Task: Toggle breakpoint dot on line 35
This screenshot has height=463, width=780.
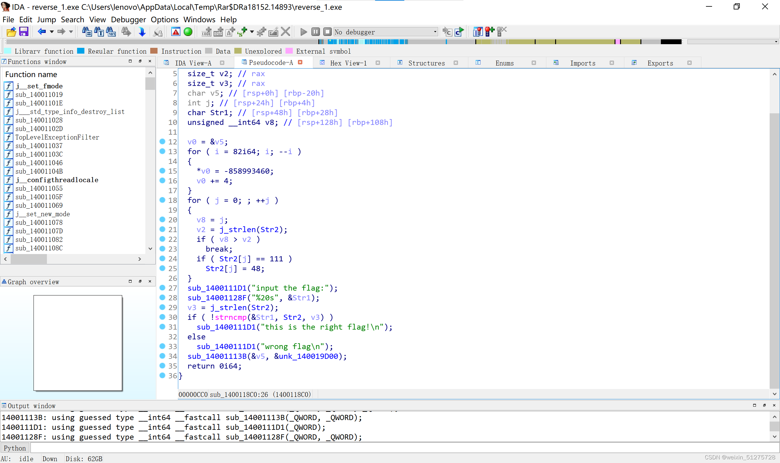Action: pos(162,366)
